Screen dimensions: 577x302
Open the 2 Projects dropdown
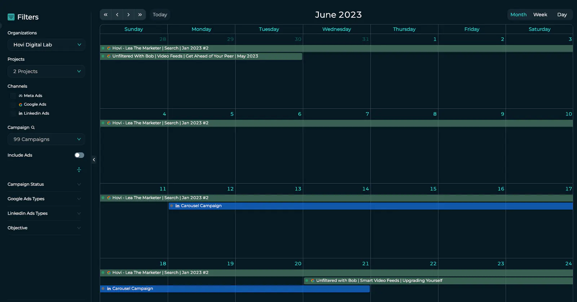coord(46,71)
